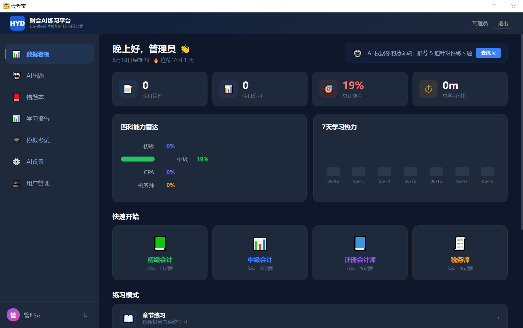Click the 会考宝 title bar app icon
The height and width of the screenshot is (328, 523).
(6, 6)
